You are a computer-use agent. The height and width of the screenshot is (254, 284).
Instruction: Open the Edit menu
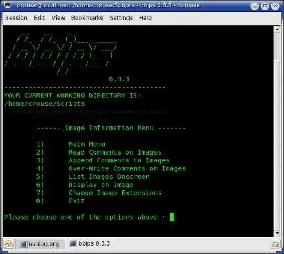click(x=39, y=18)
